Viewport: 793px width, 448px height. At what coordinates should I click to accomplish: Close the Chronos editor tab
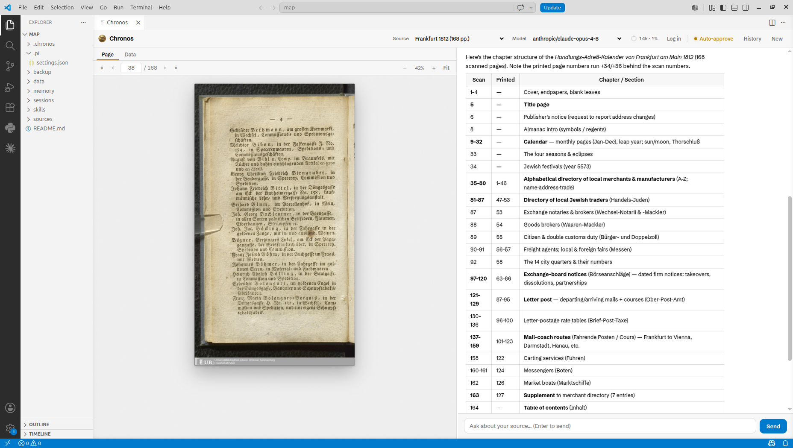coord(138,23)
